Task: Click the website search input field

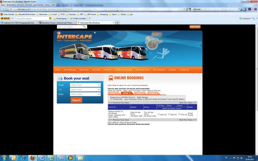Action: 70,27
